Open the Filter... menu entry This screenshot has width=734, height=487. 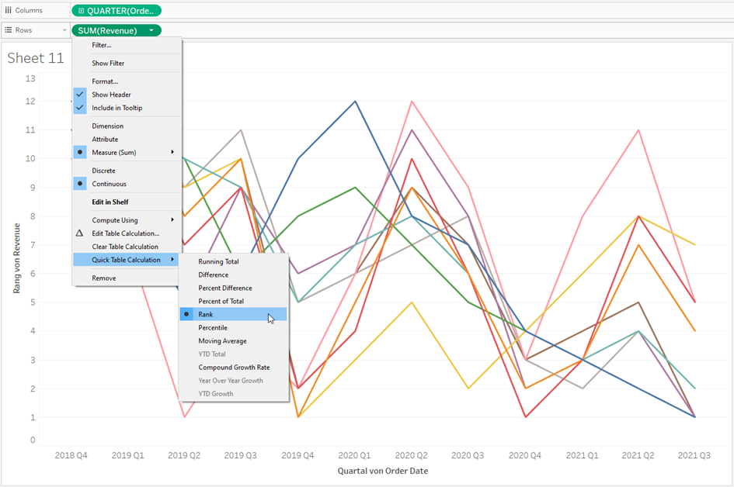click(127, 45)
